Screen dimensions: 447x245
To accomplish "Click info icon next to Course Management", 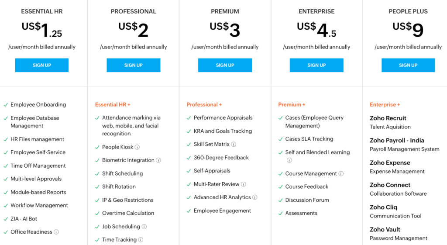I will coord(341,174).
